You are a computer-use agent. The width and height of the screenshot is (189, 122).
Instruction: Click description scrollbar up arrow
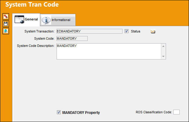point(163,46)
